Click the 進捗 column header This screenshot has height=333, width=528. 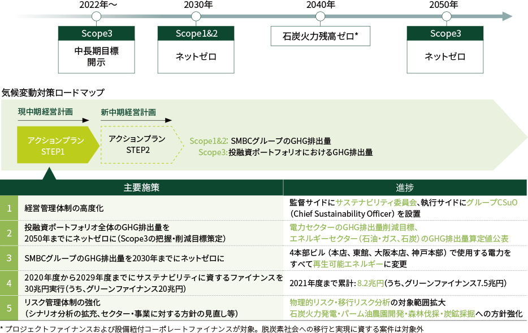[405, 187]
